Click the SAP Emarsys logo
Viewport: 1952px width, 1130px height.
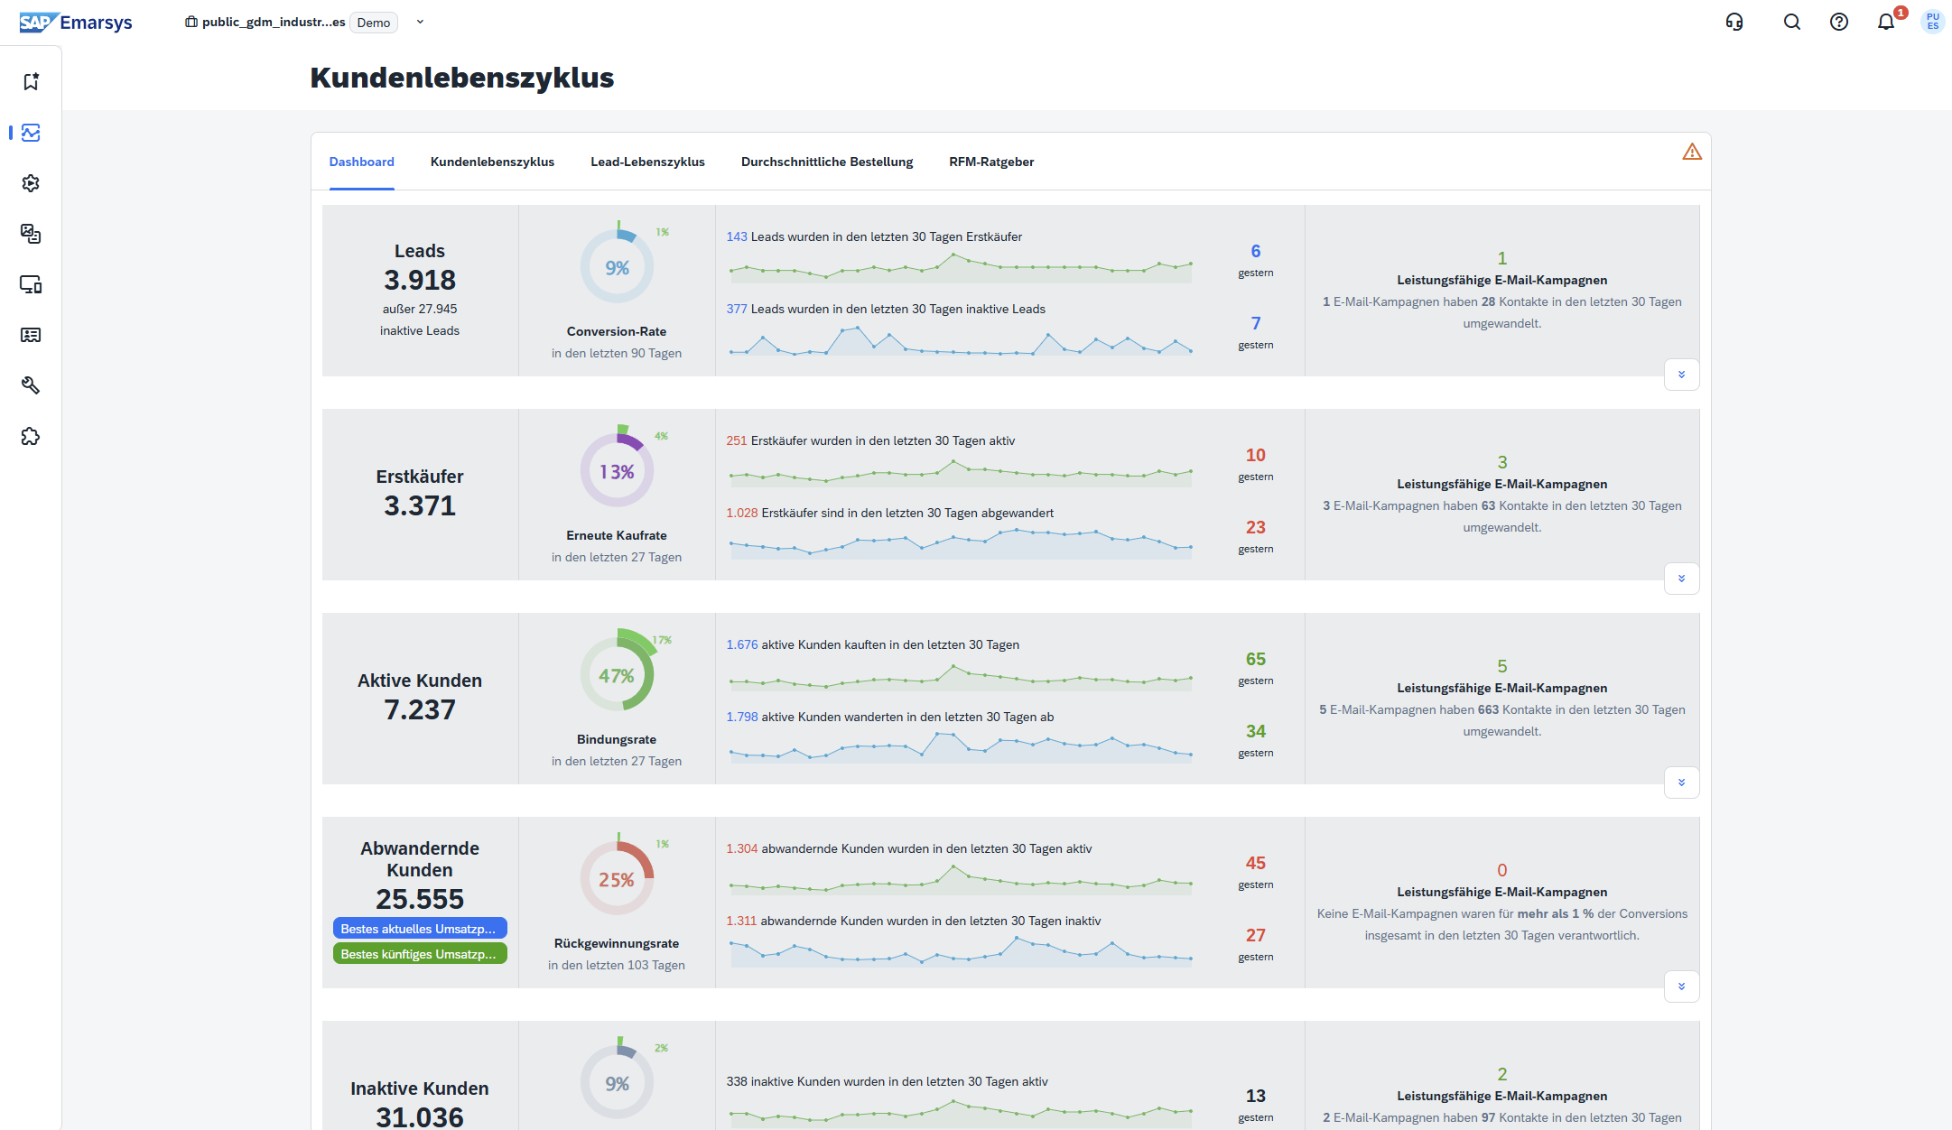click(76, 23)
